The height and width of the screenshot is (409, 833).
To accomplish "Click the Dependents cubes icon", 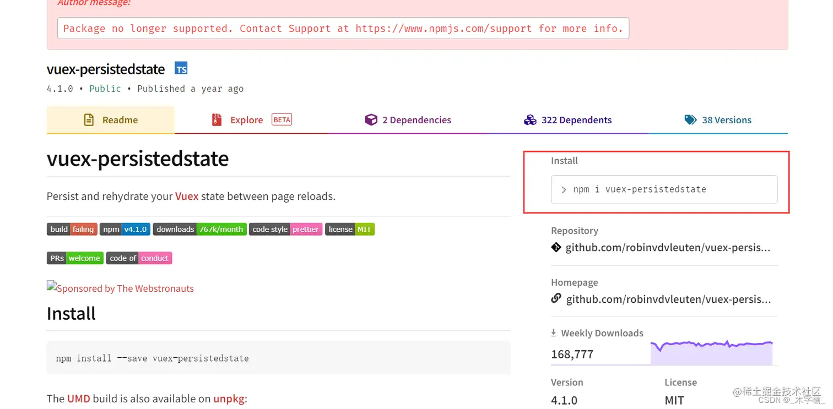I will pyautogui.click(x=530, y=119).
